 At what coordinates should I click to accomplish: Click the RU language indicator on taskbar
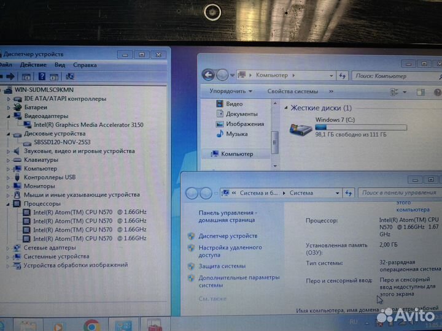pos(353,322)
